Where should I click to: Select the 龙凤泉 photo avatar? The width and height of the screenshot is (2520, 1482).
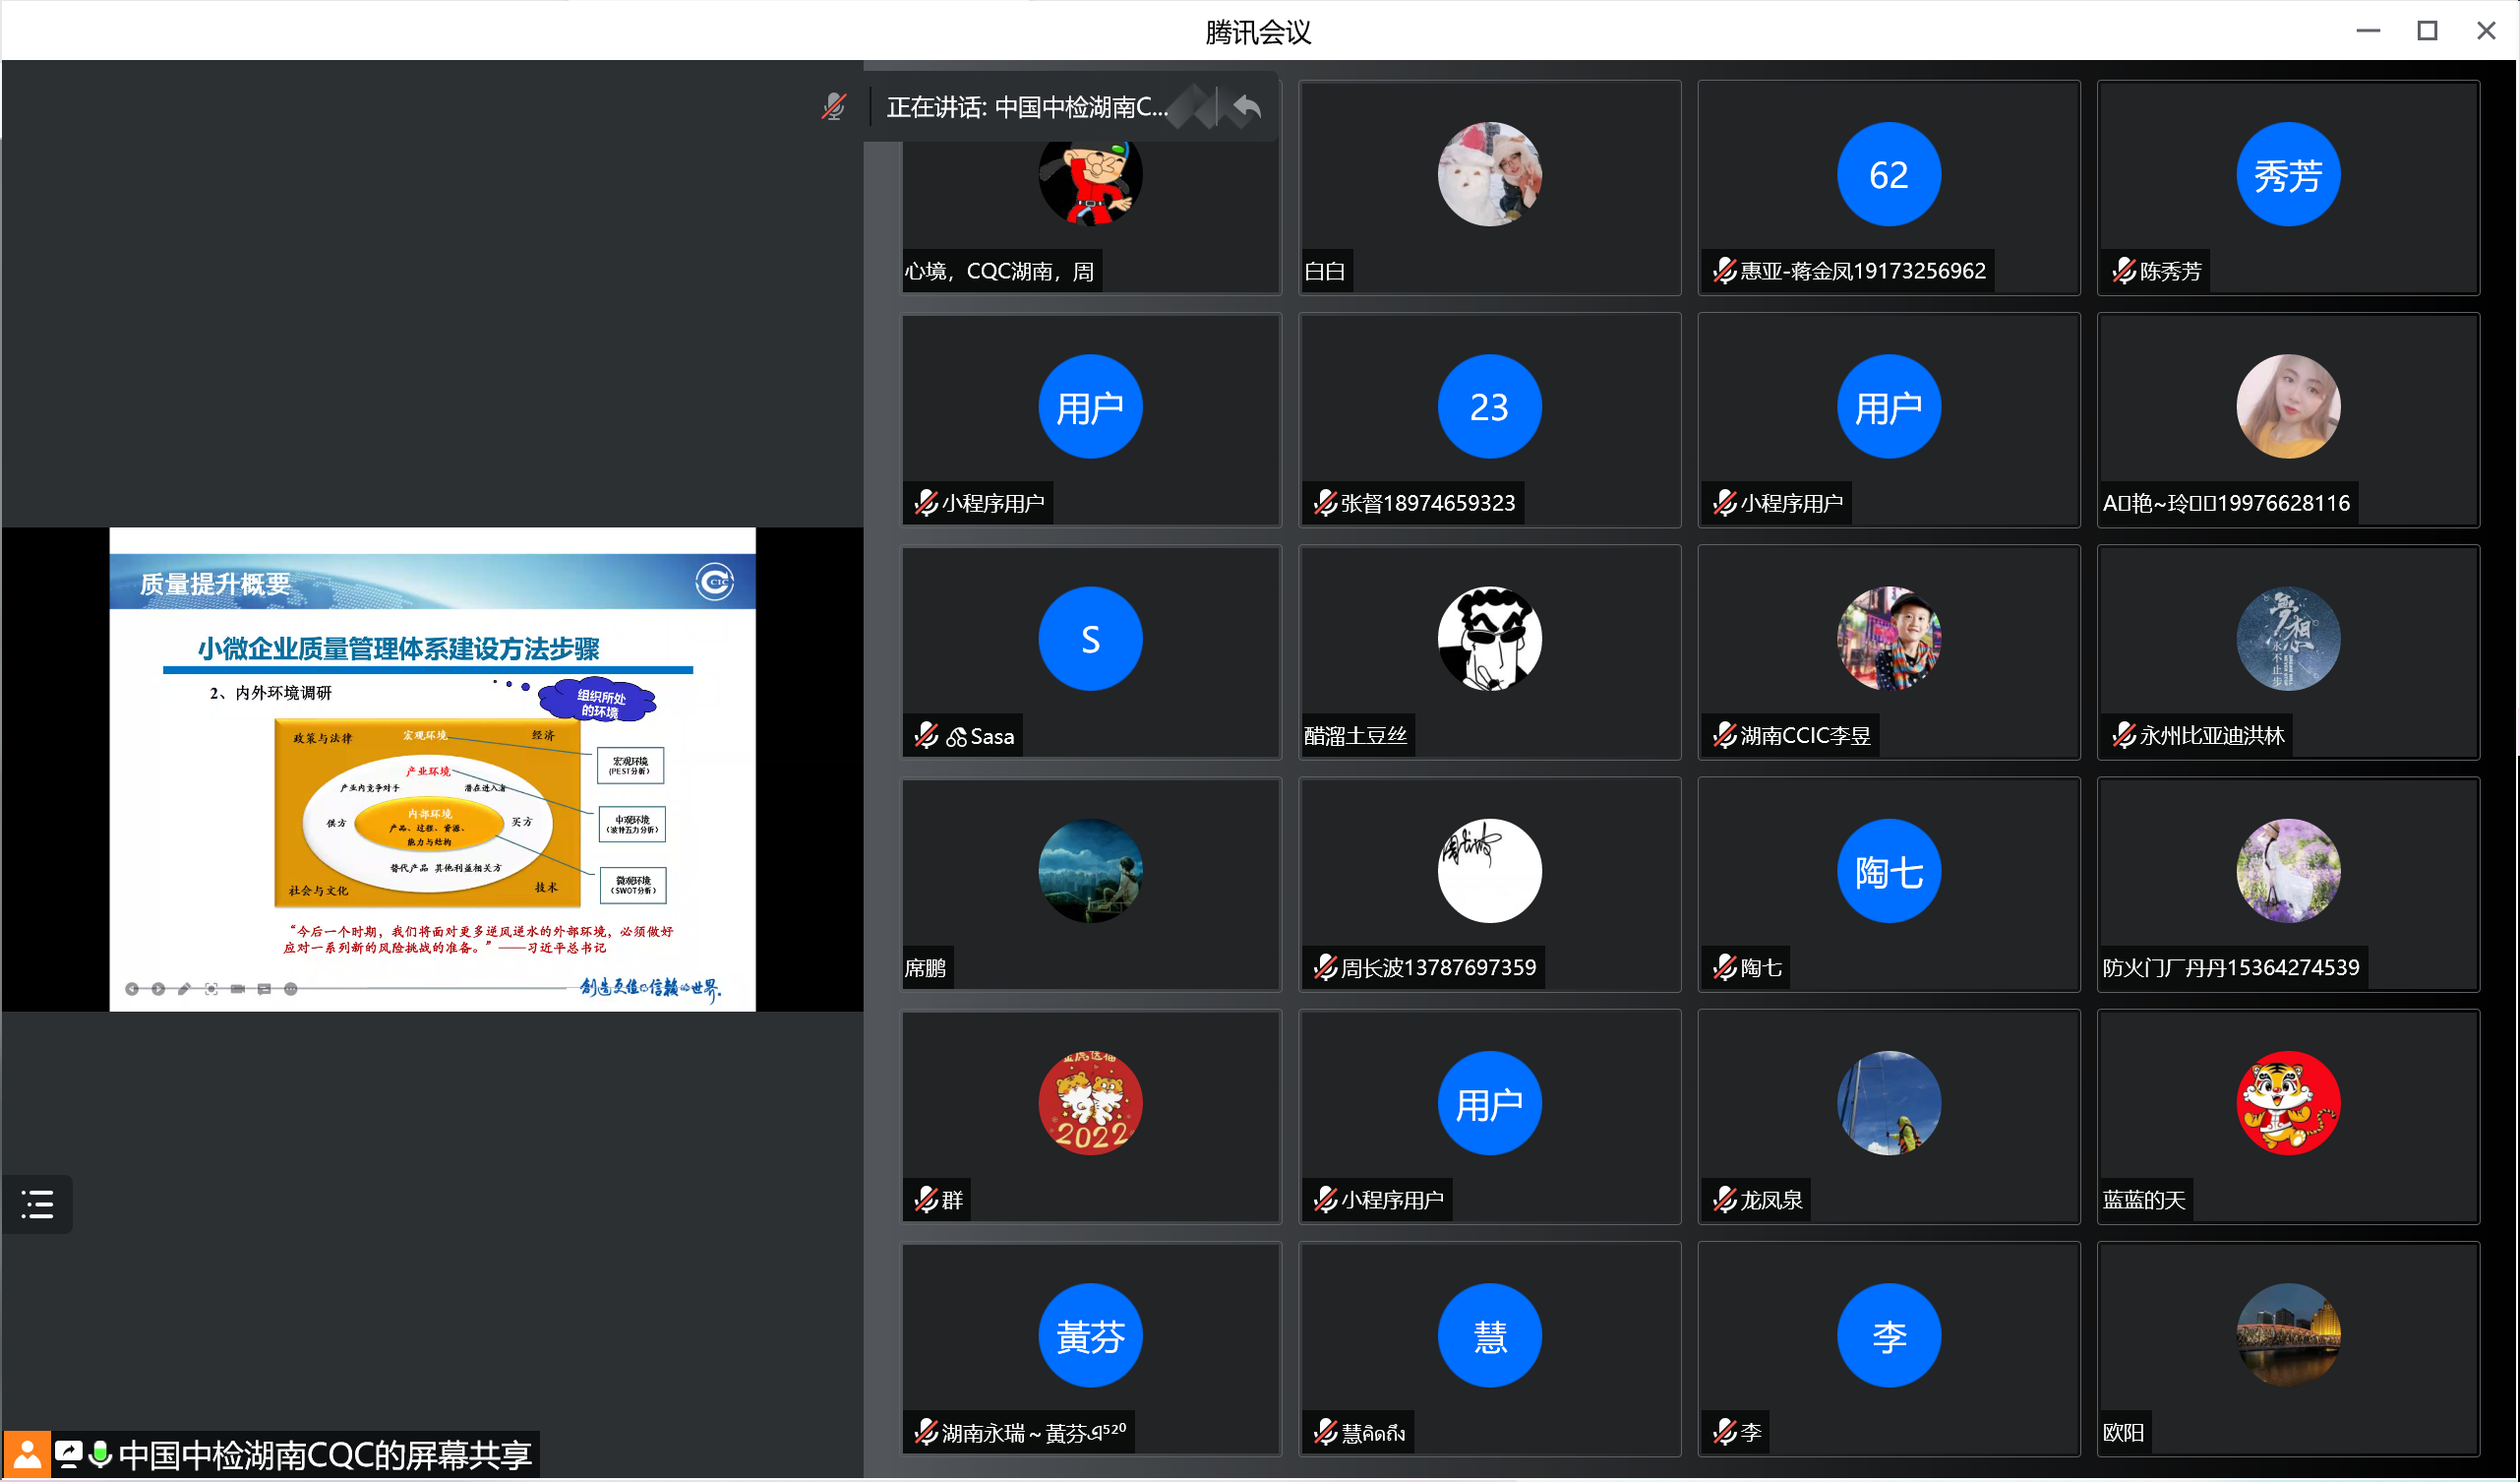pos(1889,1103)
